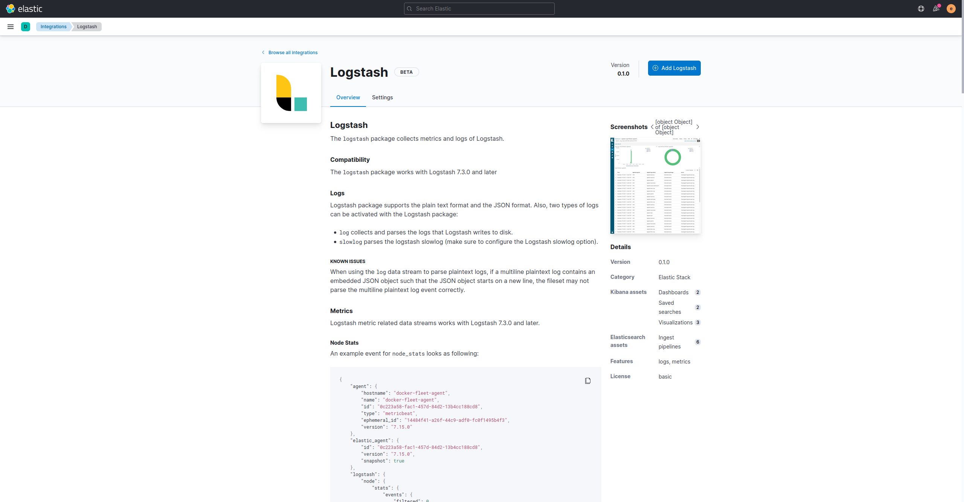Click the Integrations breadcrumb
The height and width of the screenshot is (502, 964).
pos(53,27)
